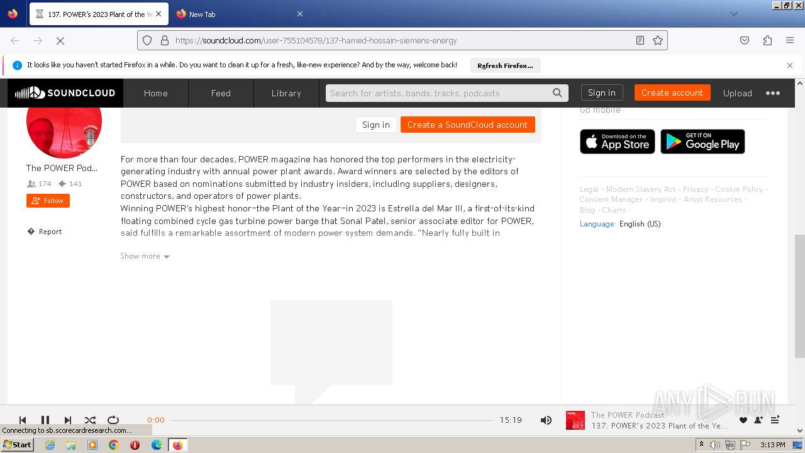805x453 pixels.
Task: Follow the artist from player bar
Action: (x=758, y=420)
